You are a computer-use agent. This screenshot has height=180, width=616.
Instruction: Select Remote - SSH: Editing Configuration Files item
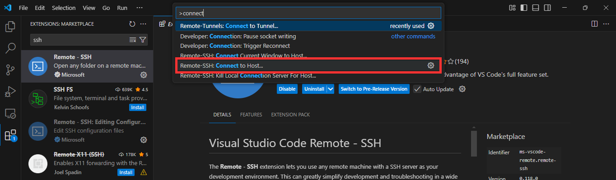pyautogui.click(x=87, y=131)
